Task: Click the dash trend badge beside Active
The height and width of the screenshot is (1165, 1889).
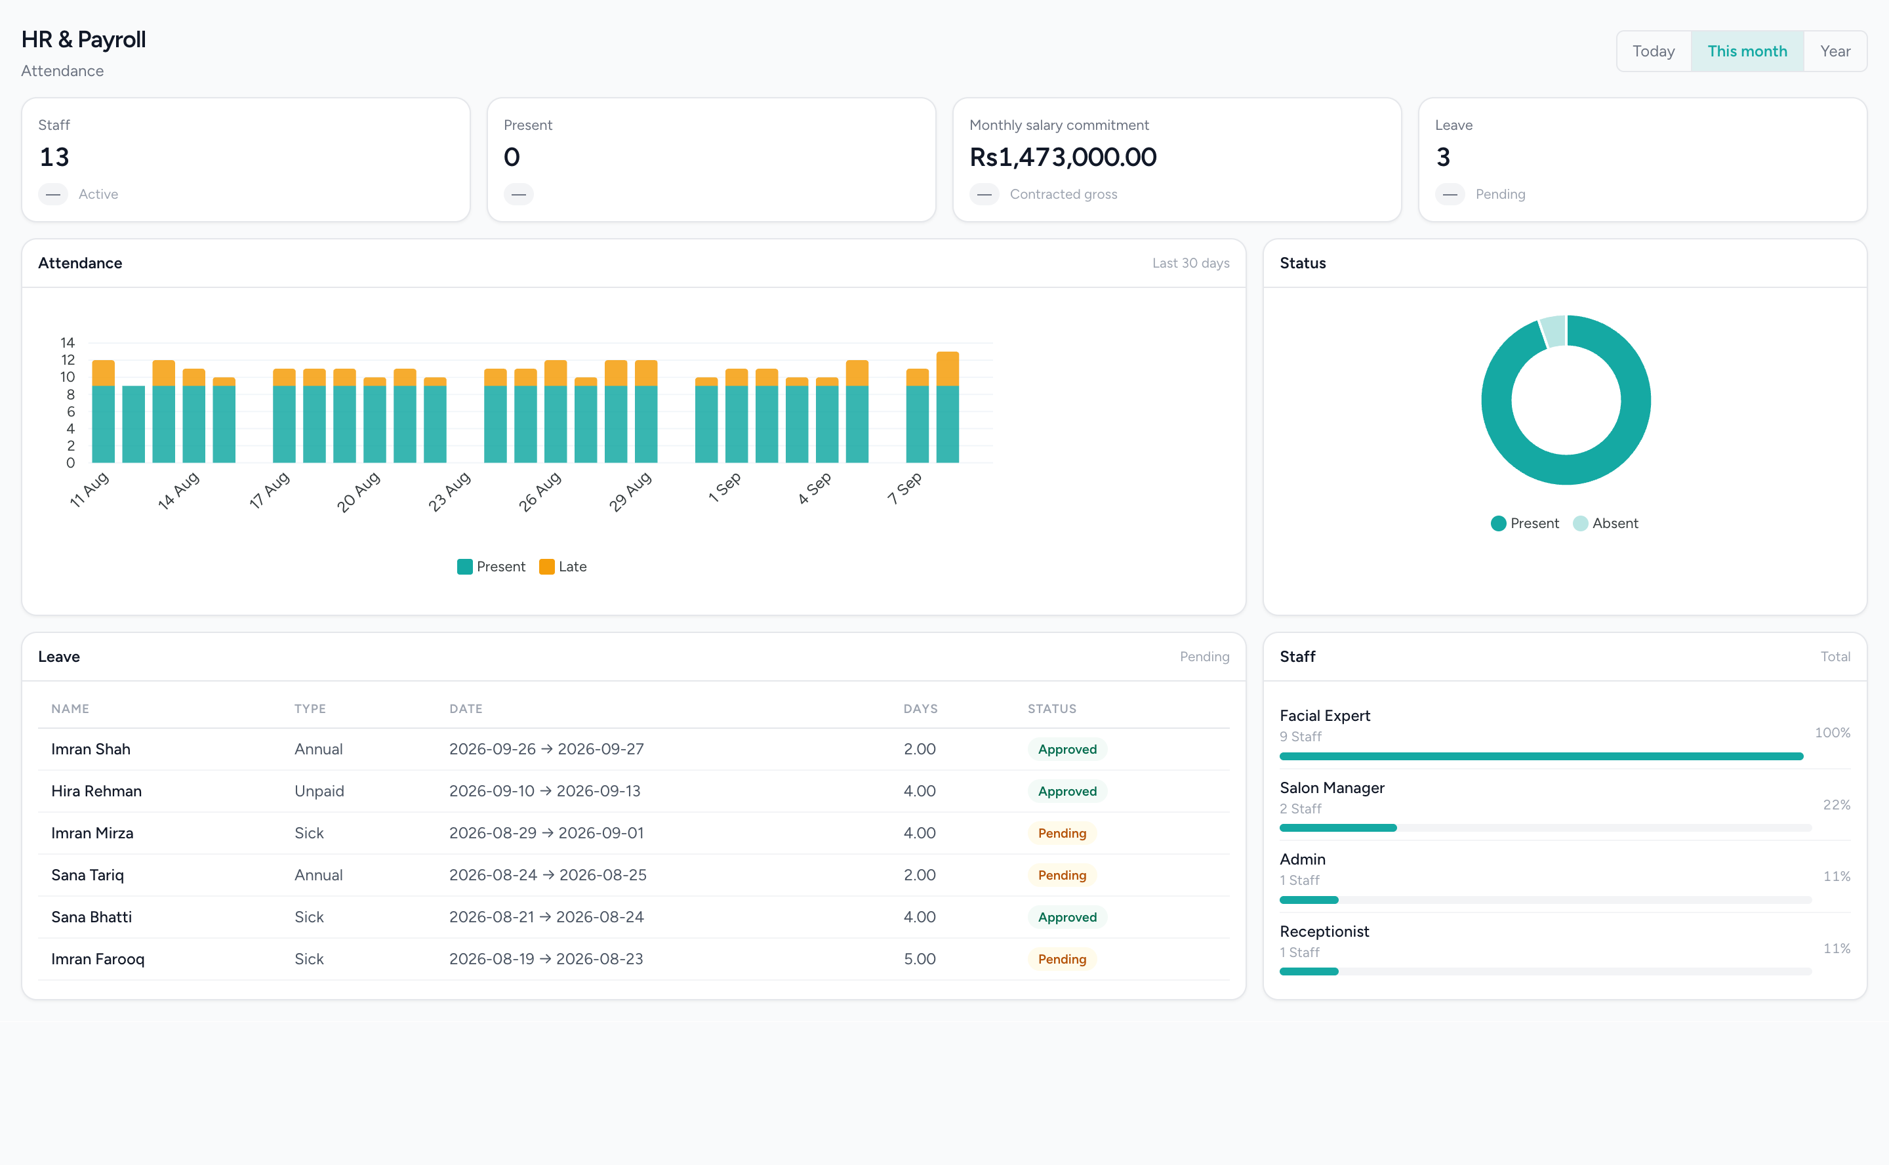Action: (53, 194)
